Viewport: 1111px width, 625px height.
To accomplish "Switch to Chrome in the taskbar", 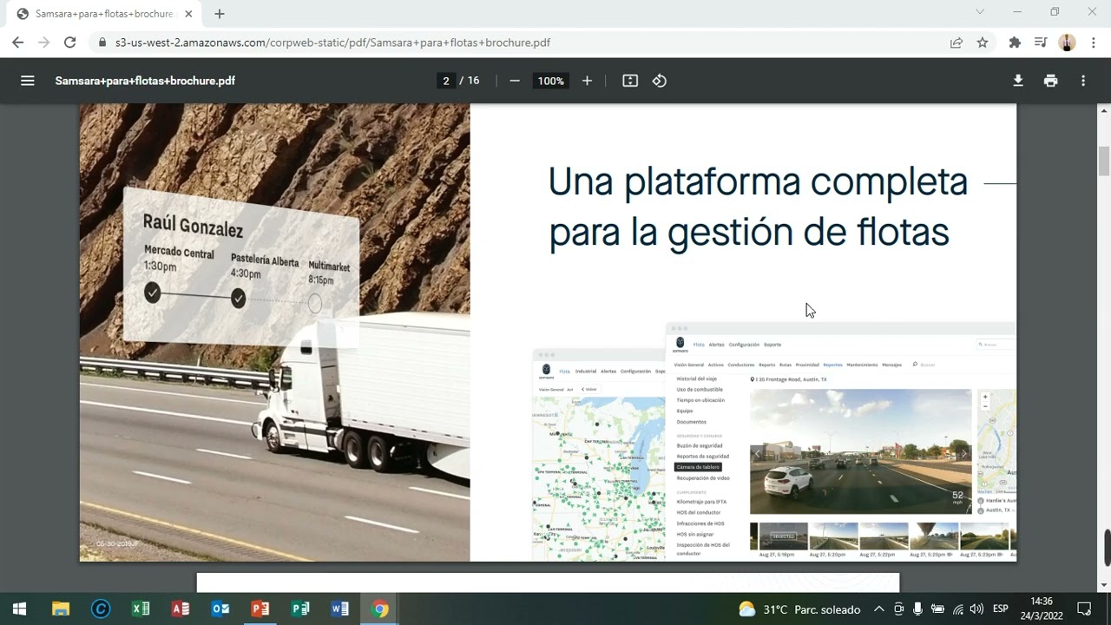I will (380, 609).
